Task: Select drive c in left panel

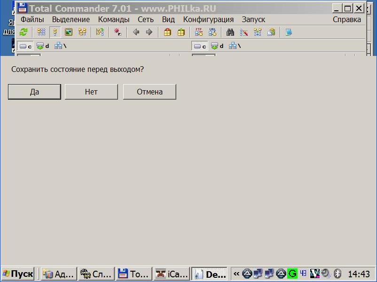Action: [x=25, y=46]
